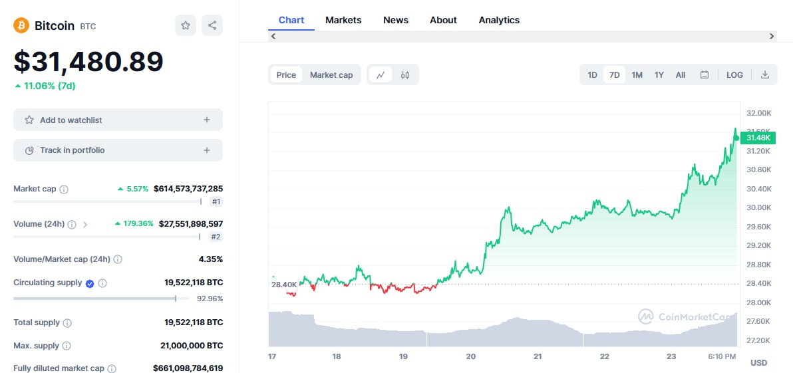Open the Markets tab
793x373 pixels.
click(343, 20)
